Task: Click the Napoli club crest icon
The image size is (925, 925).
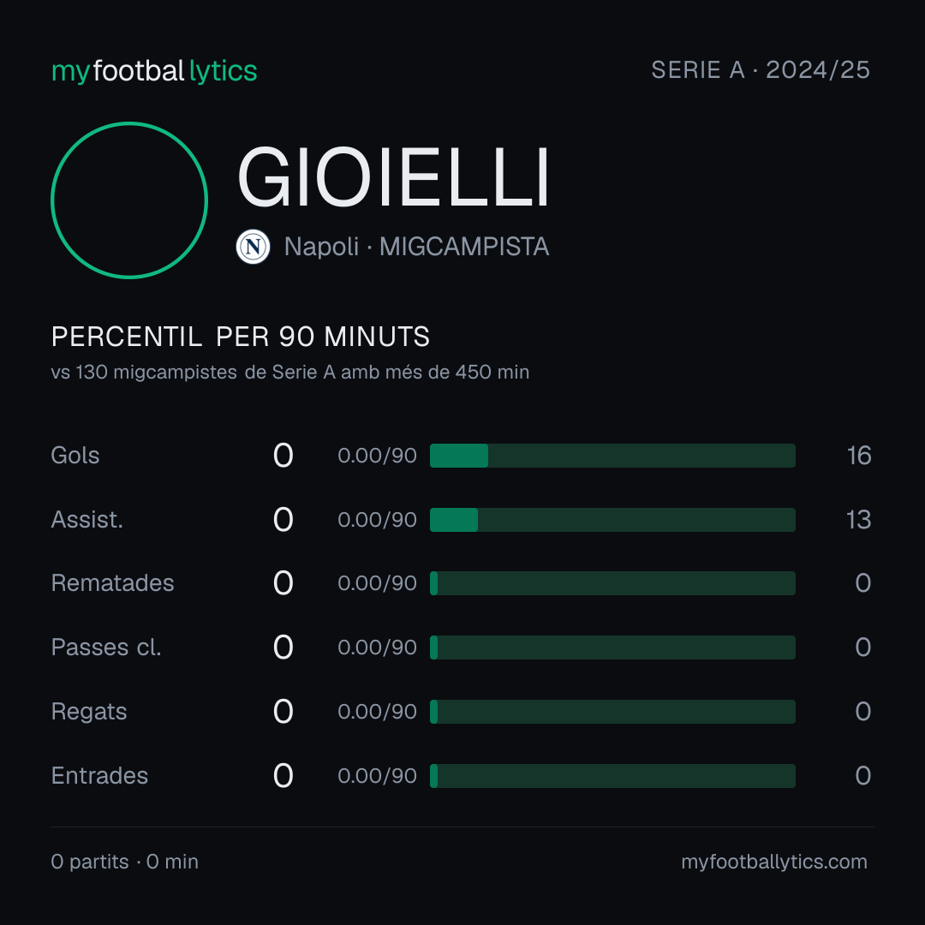Action: [x=253, y=247]
